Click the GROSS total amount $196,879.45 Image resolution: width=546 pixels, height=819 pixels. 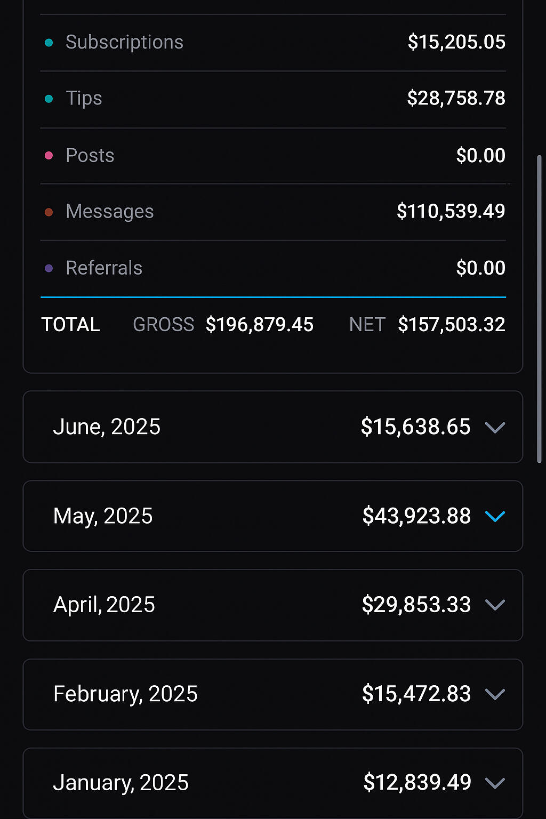pyautogui.click(x=260, y=325)
